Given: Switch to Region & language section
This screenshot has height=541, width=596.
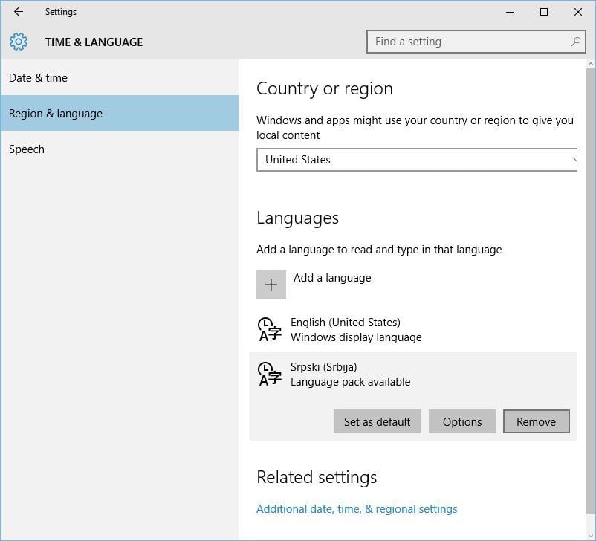Looking at the screenshot, I should click(120, 113).
